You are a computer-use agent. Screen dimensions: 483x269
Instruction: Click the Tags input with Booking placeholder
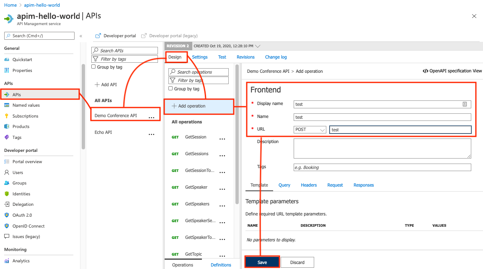(x=382, y=167)
